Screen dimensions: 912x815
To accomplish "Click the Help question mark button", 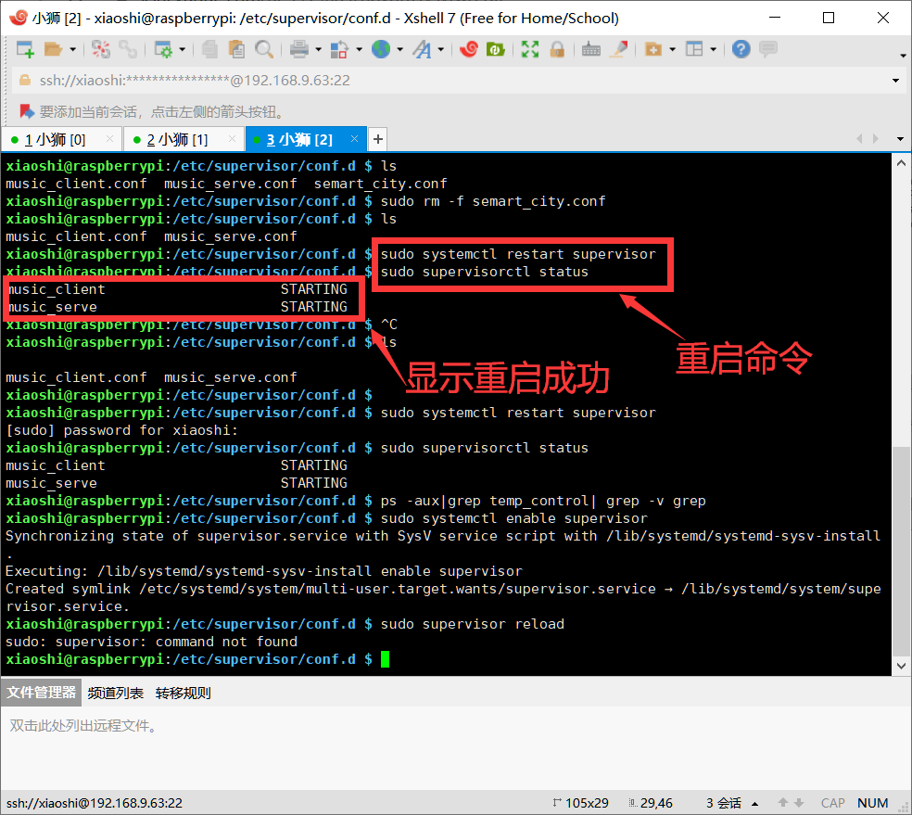I will tap(741, 49).
